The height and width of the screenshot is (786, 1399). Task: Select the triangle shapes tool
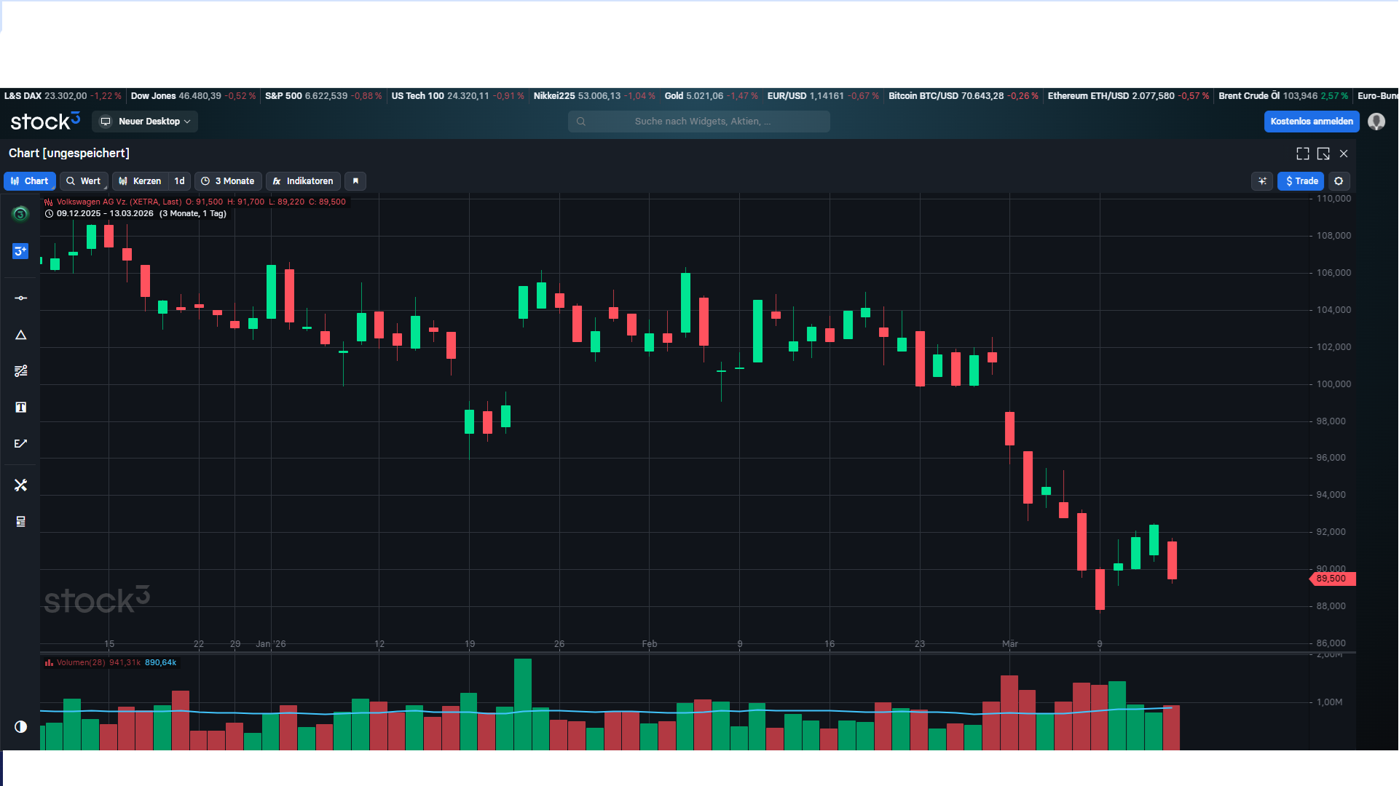click(x=20, y=335)
